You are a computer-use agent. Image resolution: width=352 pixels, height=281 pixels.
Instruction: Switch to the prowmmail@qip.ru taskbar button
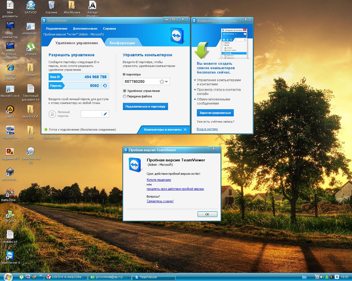tap(110, 277)
